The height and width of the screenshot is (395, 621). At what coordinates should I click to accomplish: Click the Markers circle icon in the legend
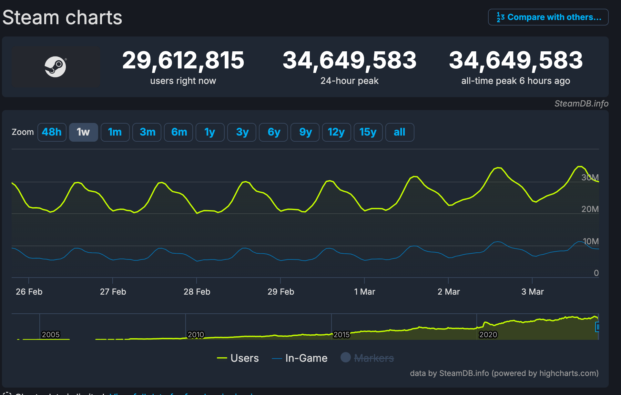tap(346, 358)
